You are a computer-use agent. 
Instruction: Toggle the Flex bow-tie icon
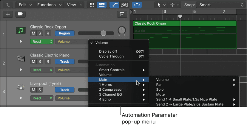(x=124, y=5)
